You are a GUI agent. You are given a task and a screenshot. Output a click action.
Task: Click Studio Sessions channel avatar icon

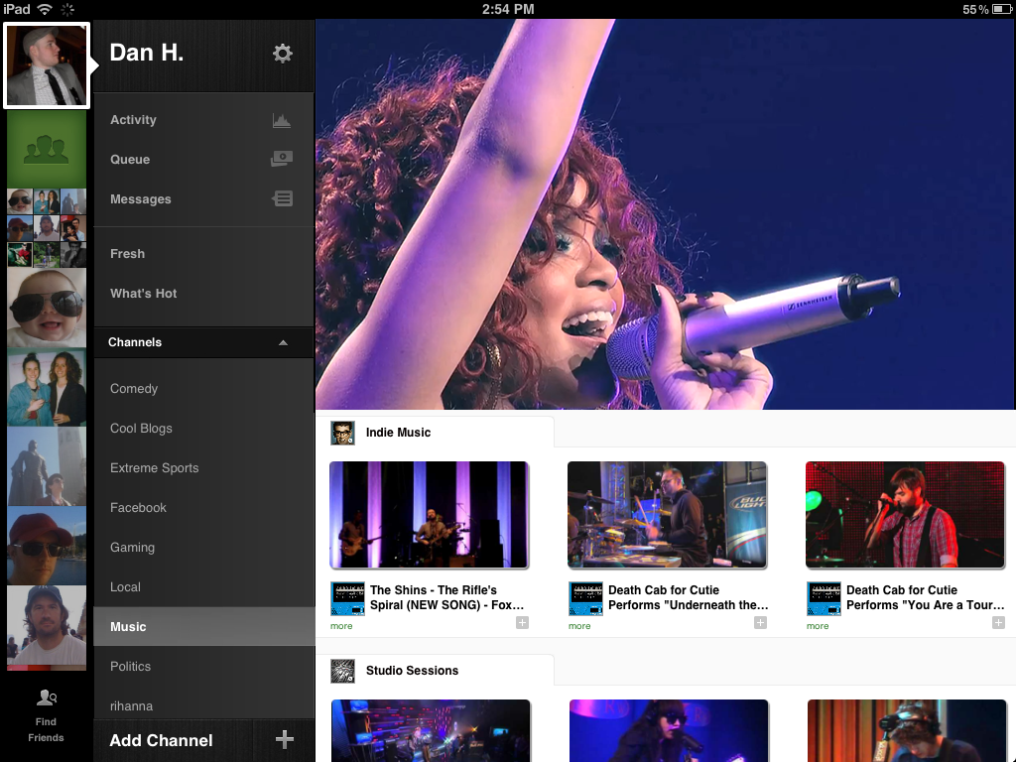coord(342,671)
